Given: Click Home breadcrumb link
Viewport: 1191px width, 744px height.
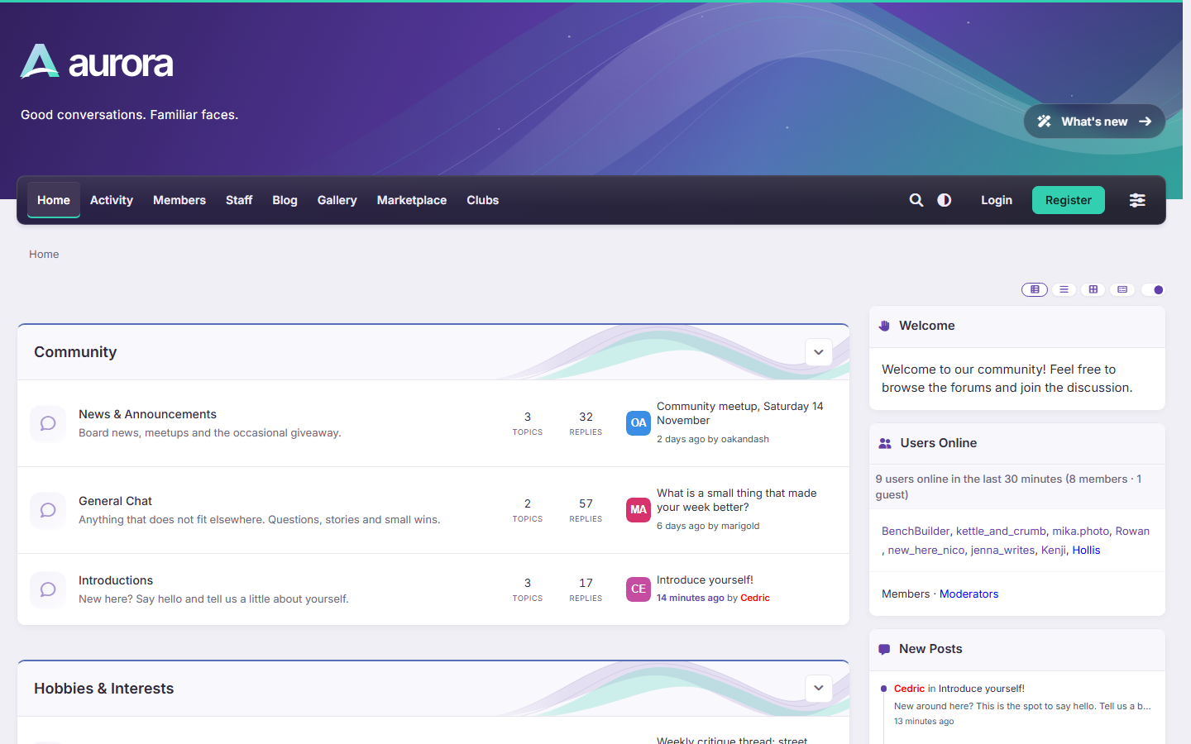Looking at the screenshot, I should (x=44, y=255).
